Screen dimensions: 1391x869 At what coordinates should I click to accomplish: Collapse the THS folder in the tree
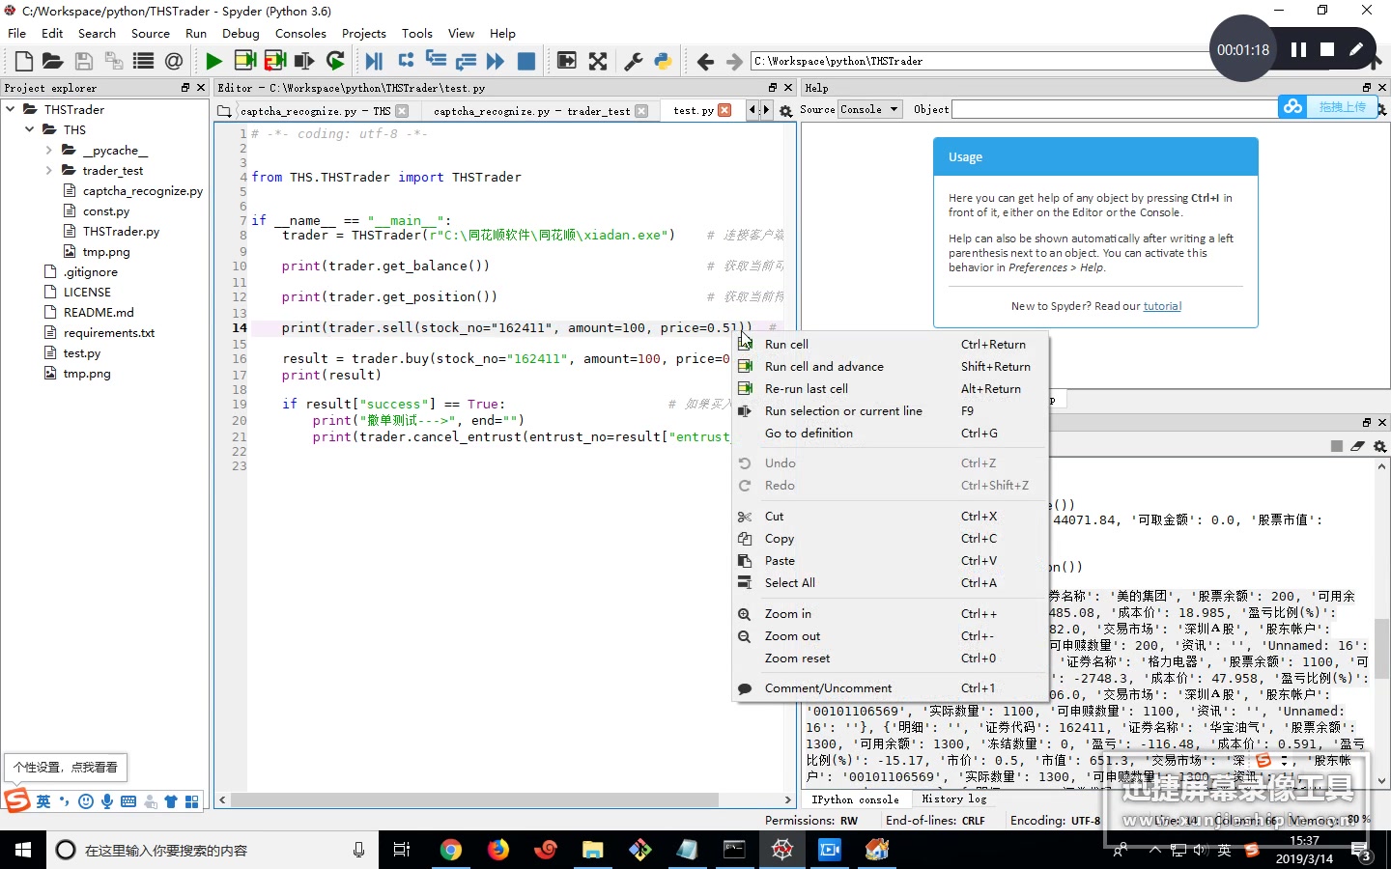[30, 129]
